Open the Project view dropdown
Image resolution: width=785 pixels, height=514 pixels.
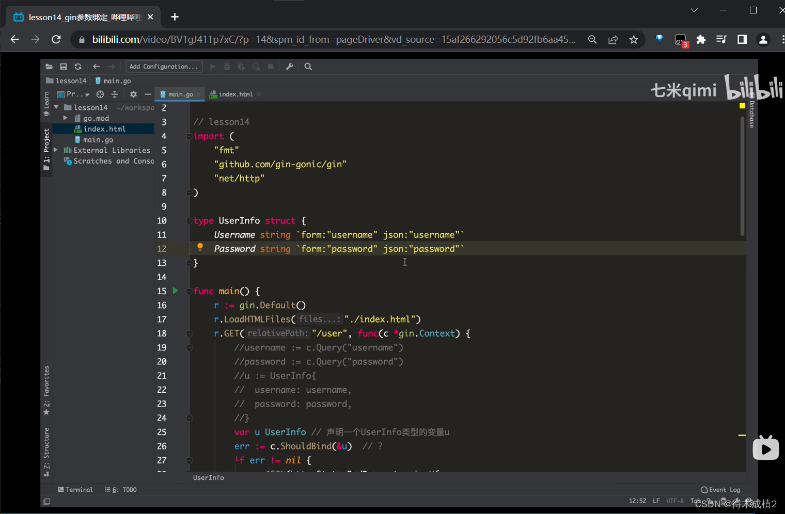(73, 94)
